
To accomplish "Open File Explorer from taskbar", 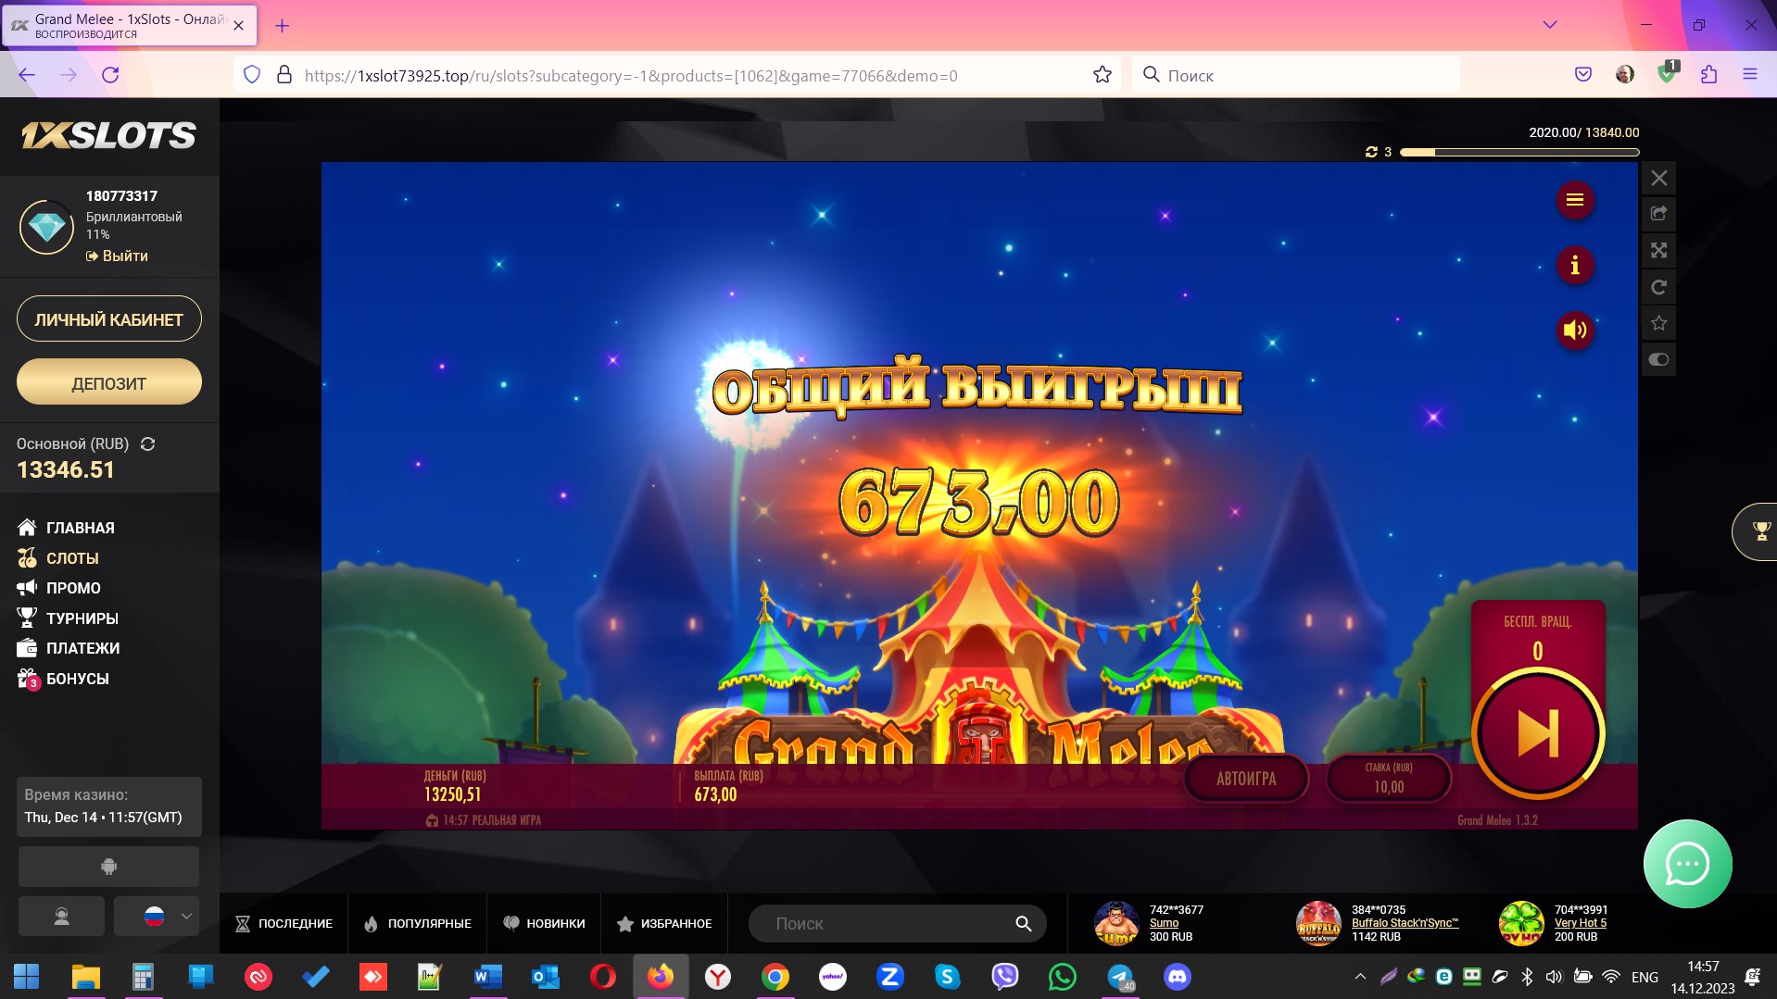I will click(85, 976).
